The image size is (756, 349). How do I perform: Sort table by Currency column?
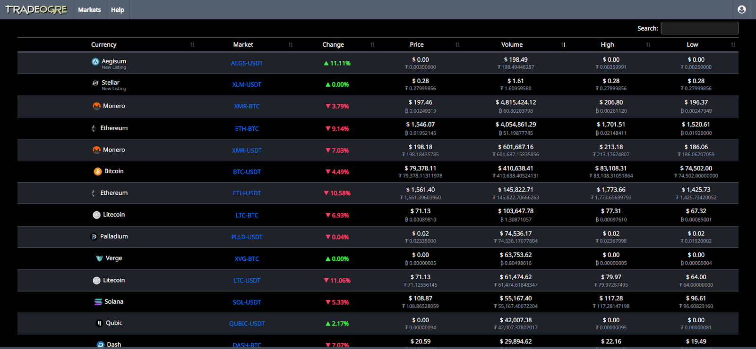coord(103,44)
